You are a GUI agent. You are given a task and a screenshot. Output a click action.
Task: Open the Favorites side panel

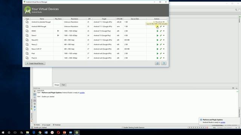tap(32, 117)
